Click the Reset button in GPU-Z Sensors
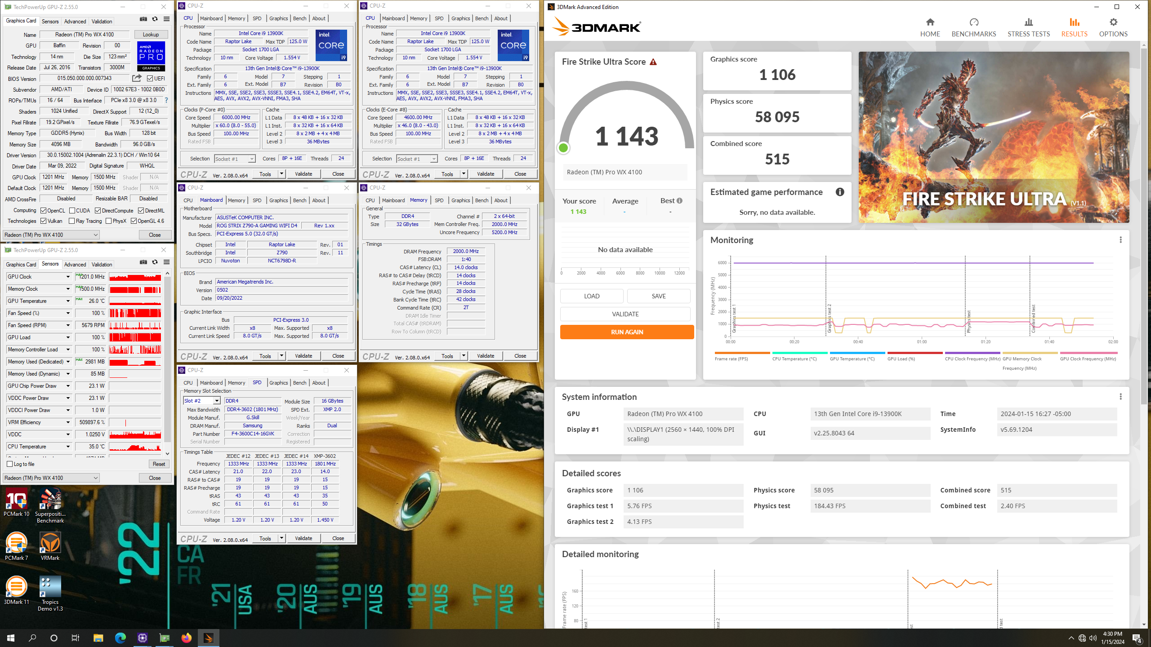Viewport: 1151px width, 647px height. click(x=159, y=464)
